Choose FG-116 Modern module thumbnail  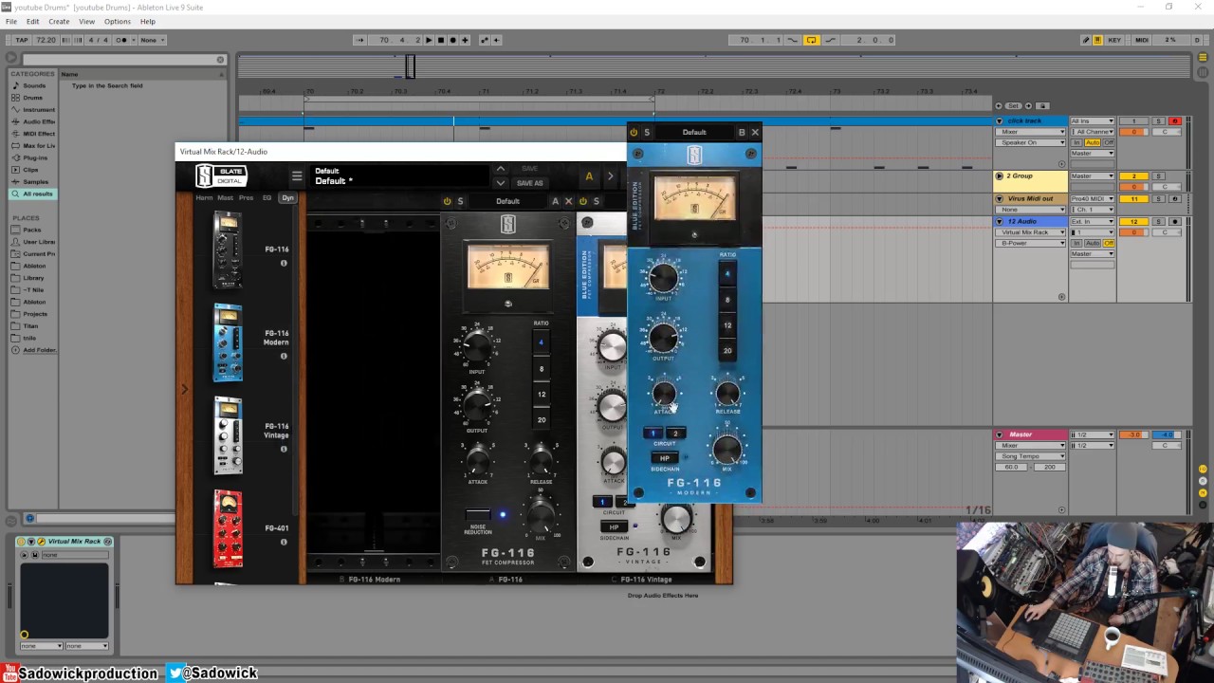tap(228, 342)
